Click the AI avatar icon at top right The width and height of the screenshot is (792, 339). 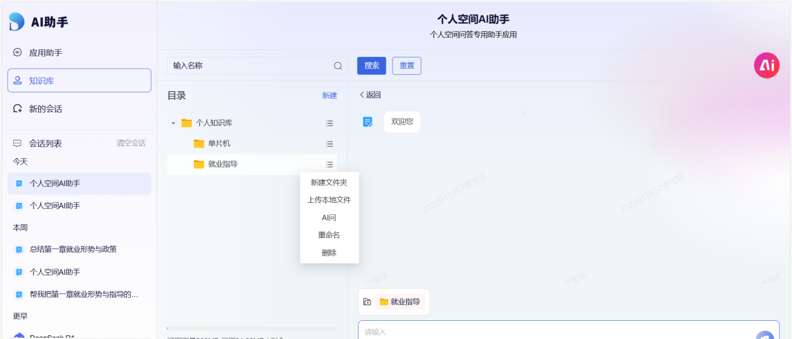[x=766, y=66]
